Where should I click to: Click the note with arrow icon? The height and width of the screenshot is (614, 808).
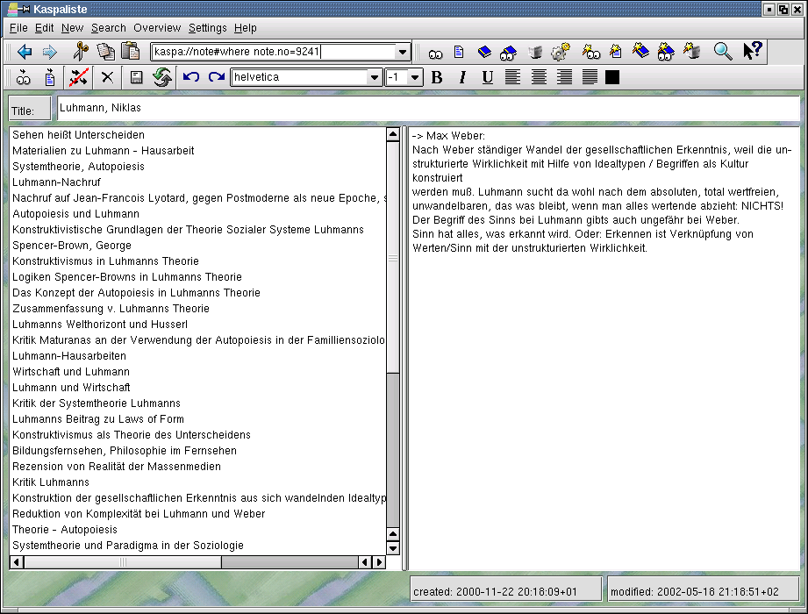coord(49,77)
